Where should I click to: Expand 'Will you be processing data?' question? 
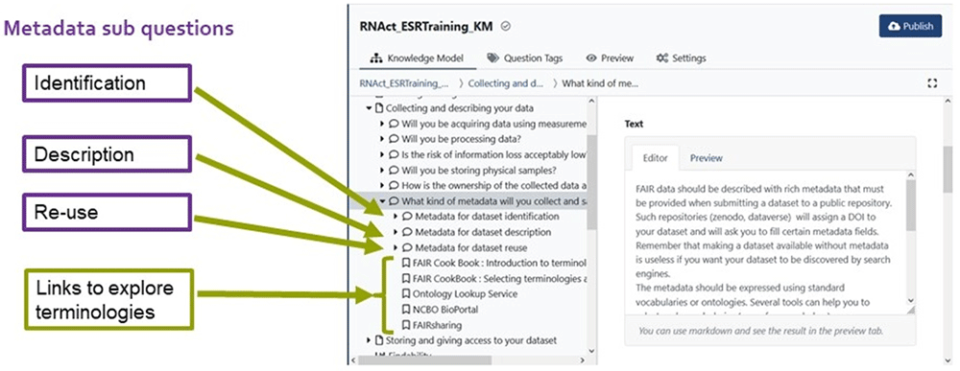click(x=383, y=139)
